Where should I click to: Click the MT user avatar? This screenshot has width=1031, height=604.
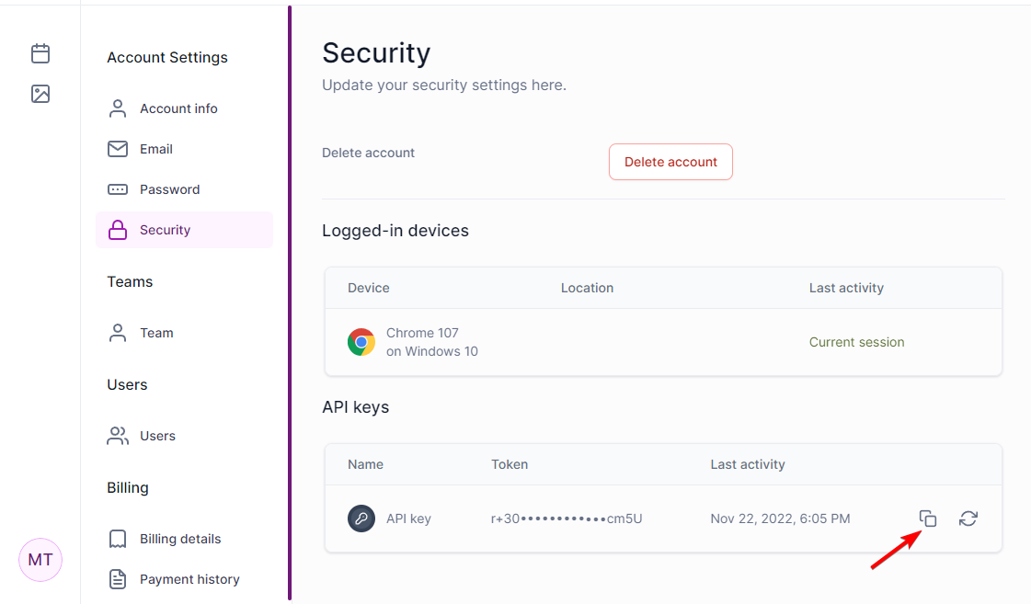click(x=40, y=560)
